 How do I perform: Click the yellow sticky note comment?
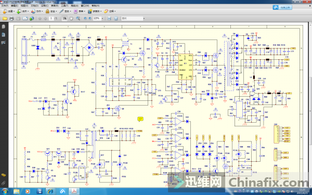coord(140,119)
